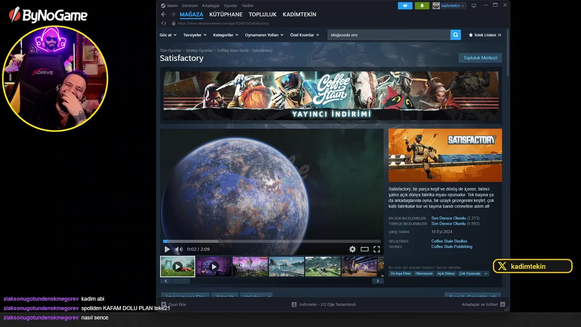581x327 pixels.
Task: Open the Coffee Stain Studios developer link
Action: [449, 241]
